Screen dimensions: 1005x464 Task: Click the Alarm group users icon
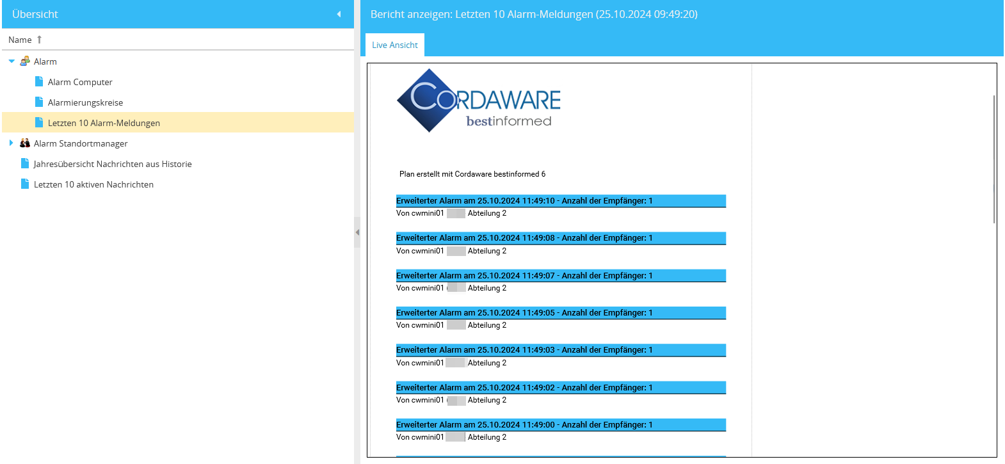25,61
